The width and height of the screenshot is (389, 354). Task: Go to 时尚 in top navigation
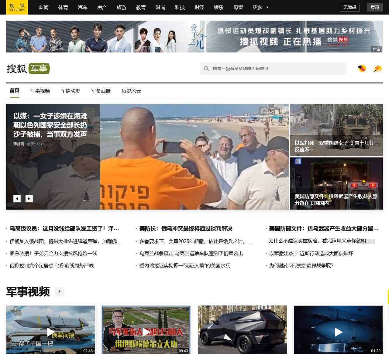[x=160, y=7]
